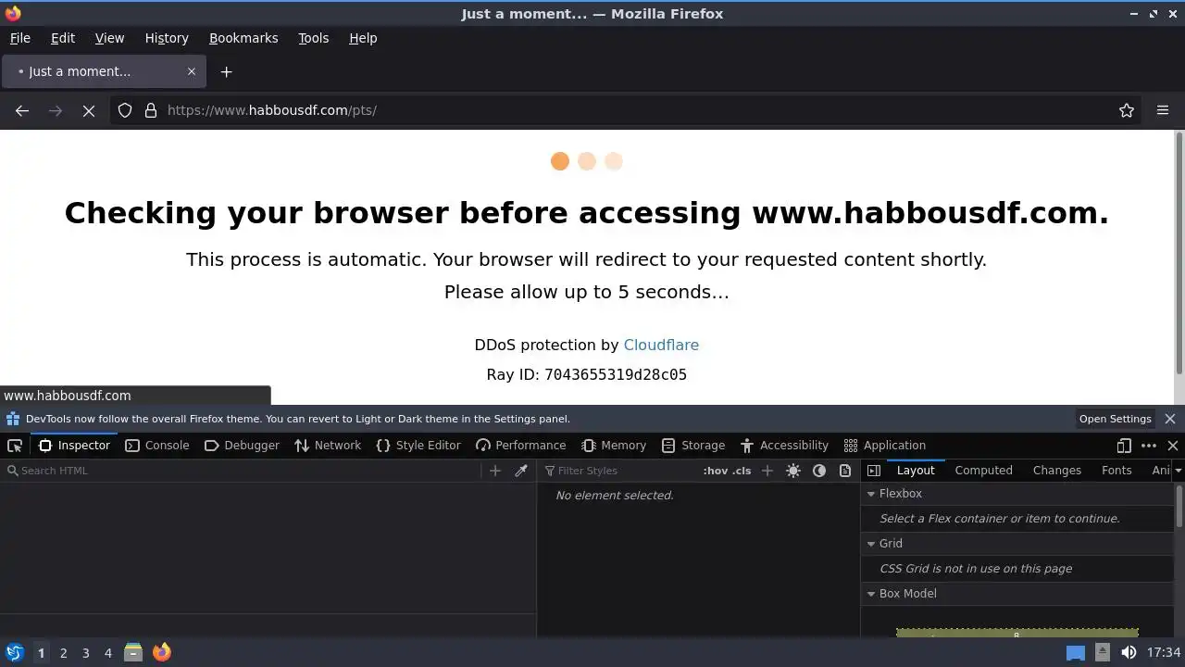Toggle the .cls classes panel
Image resolution: width=1185 pixels, height=667 pixels.
click(x=742, y=471)
